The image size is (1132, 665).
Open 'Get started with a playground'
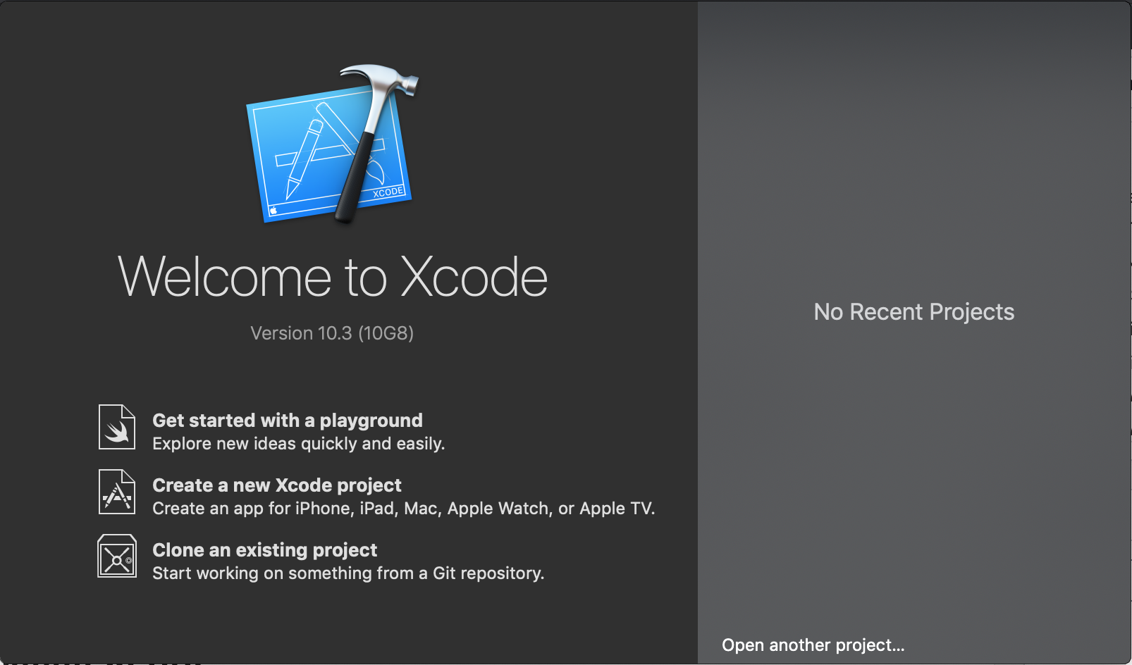click(x=288, y=420)
